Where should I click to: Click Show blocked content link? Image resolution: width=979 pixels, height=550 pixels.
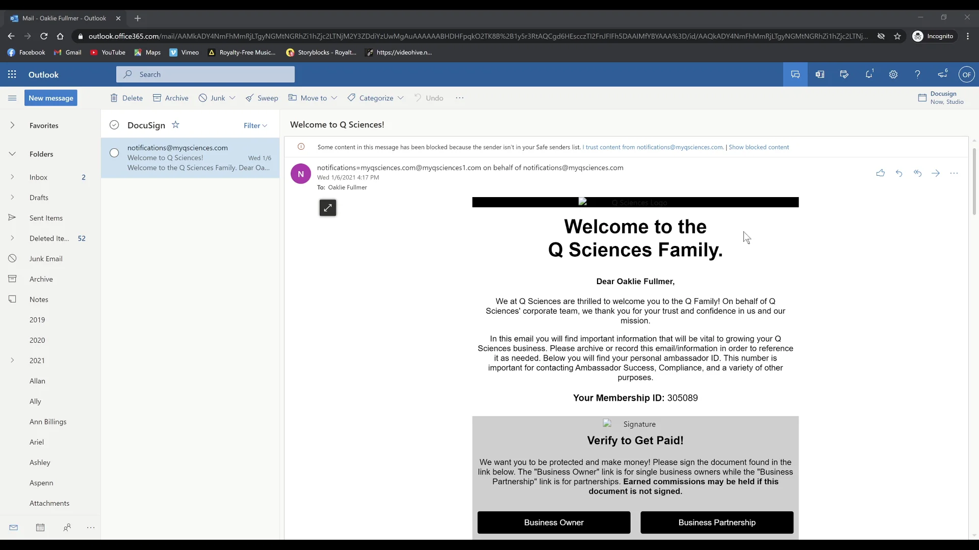click(x=758, y=147)
